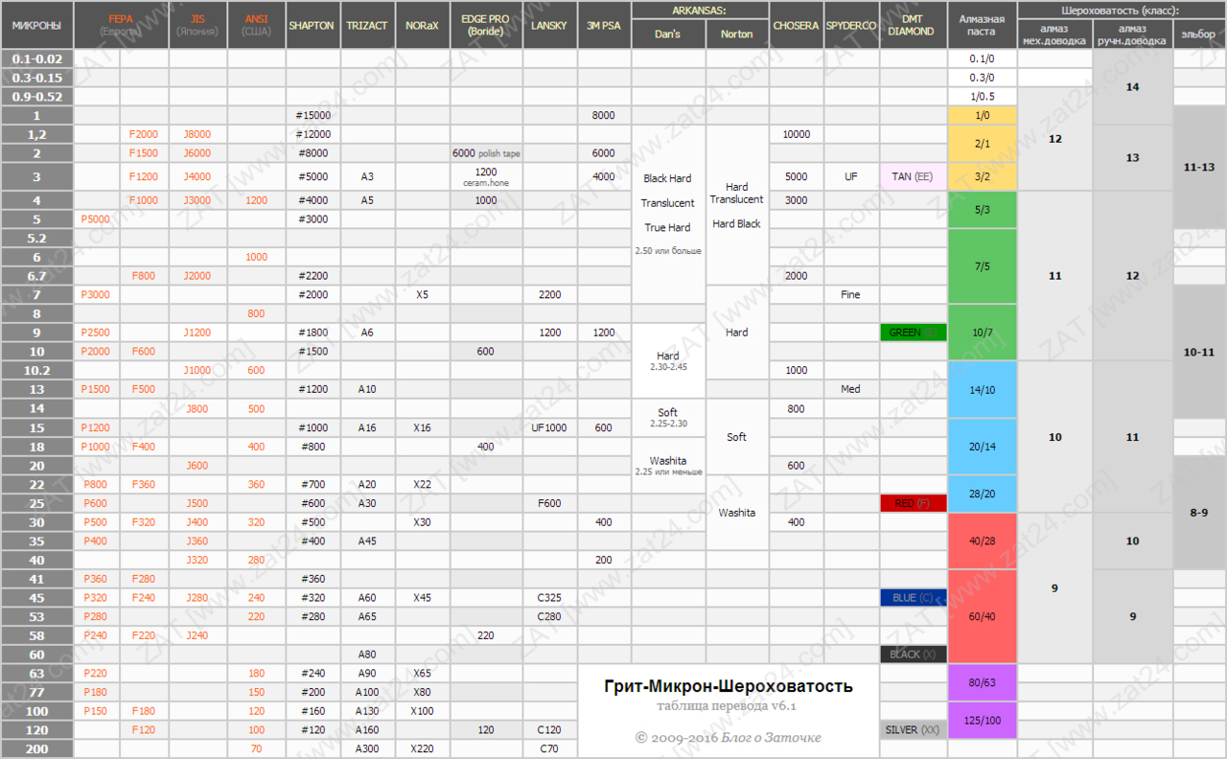Select the F2000 FEPA cell
This screenshot has width=1227, height=759.
pos(144,134)
